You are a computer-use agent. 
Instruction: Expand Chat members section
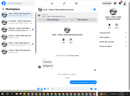(x=113, y=37)
